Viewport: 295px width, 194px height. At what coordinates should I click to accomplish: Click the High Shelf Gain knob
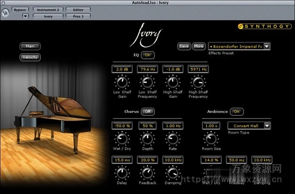pyautogui.click(x=173, y=82)
